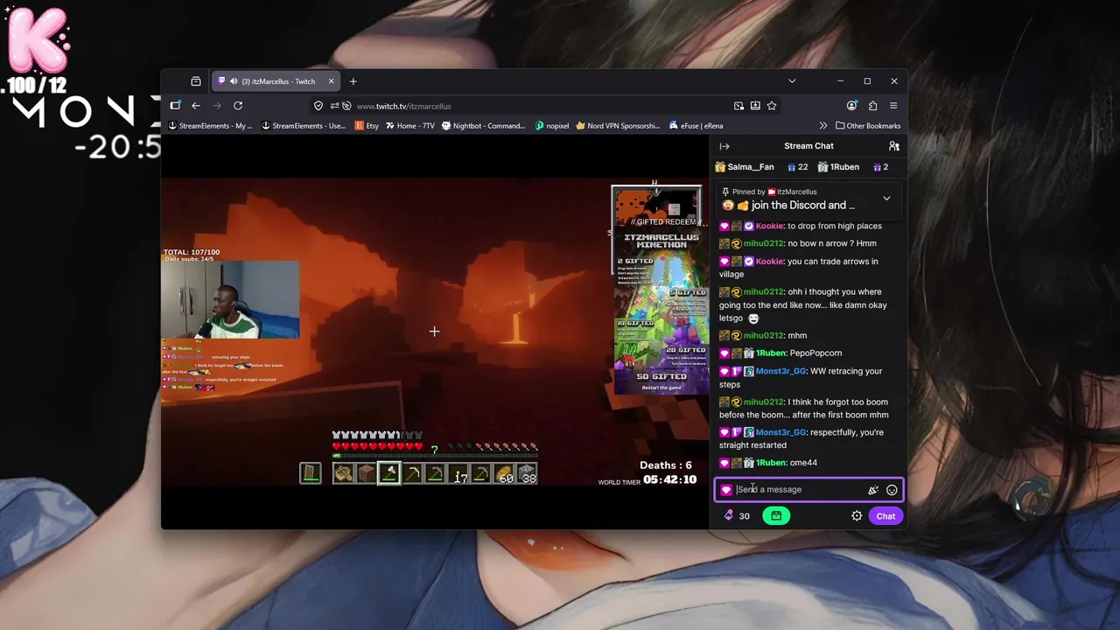Open Other Bookmarks folder
The width and height of the screenshot is (1120, 630).
click(x=868, y=126)
